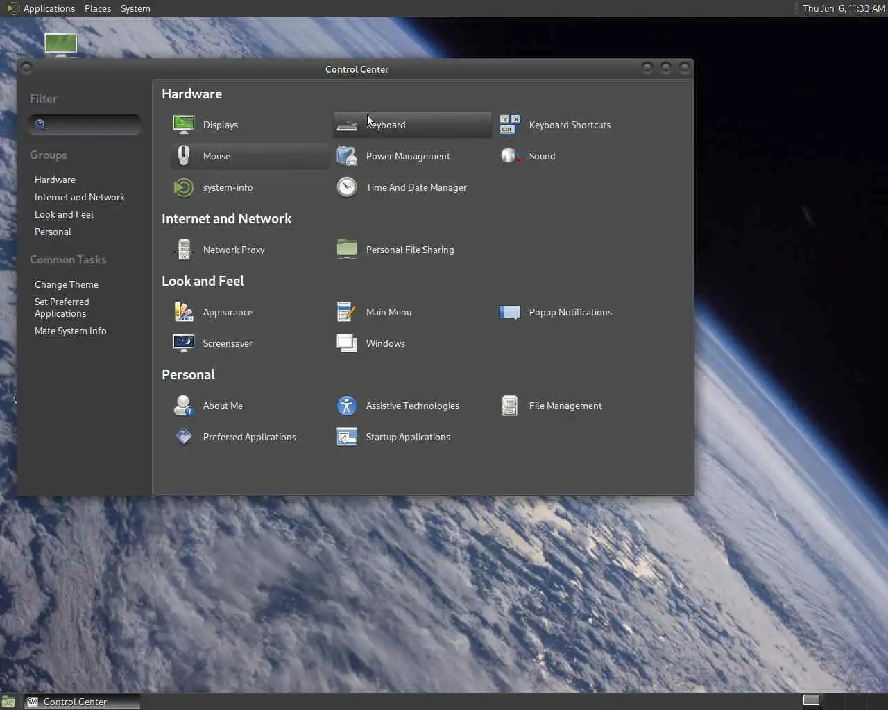Open the Network Proxy icon
Screen dimensions: 888x710
click(184, 250)
